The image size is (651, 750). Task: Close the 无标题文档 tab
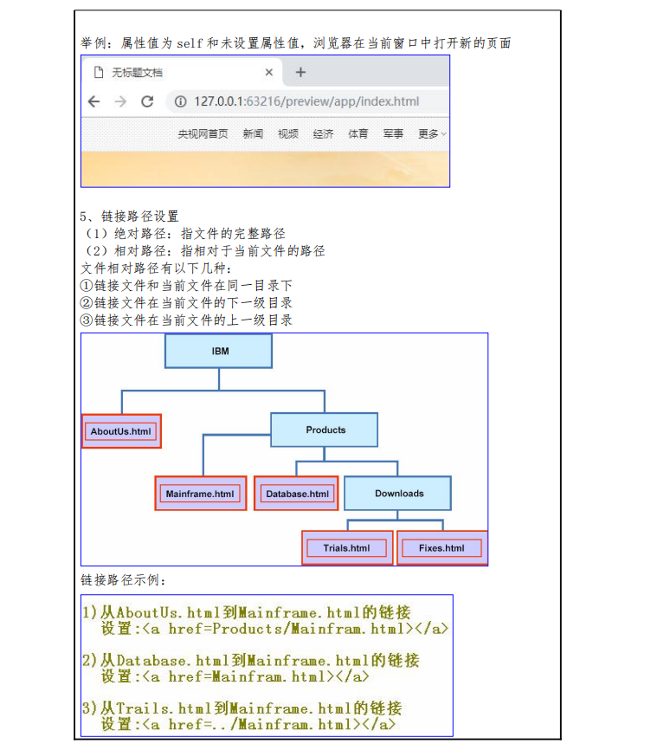click(269, 73)
